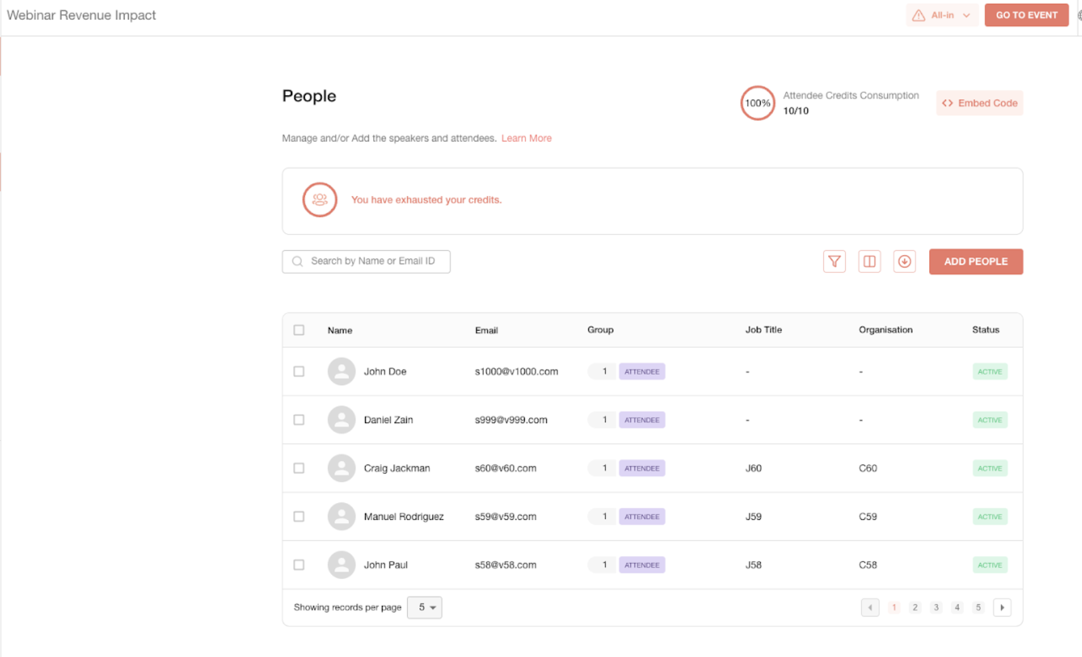Check the box for Daniel Zain
The height and width of the screenshot is (657, 1082).
coord(299,420)
